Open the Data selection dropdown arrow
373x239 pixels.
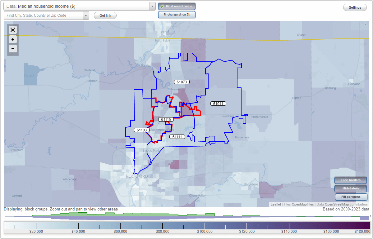point(152,6)
